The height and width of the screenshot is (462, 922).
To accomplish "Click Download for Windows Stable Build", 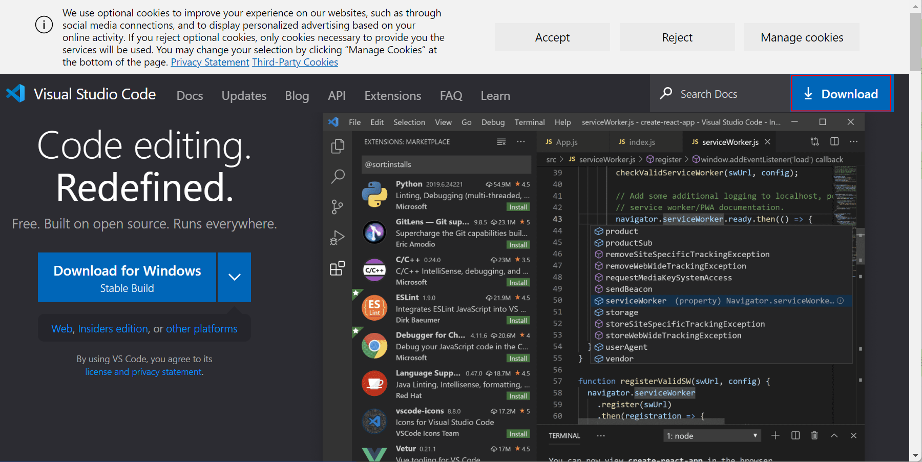I will coord(127,277).
